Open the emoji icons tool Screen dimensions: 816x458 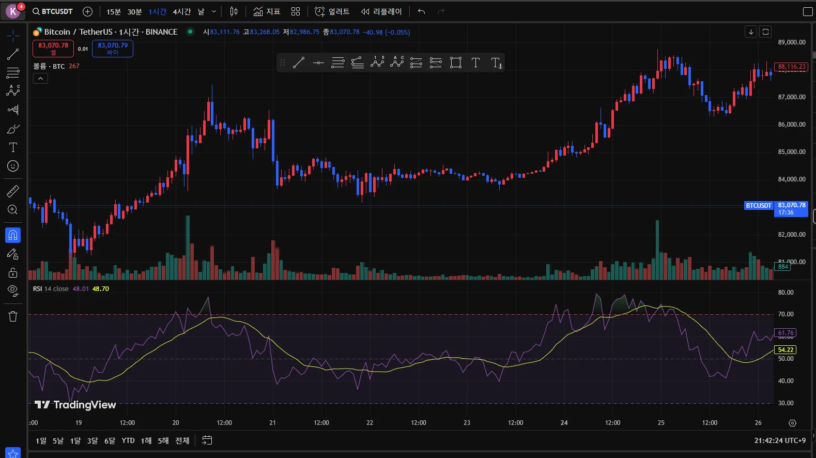pos(13,166)
